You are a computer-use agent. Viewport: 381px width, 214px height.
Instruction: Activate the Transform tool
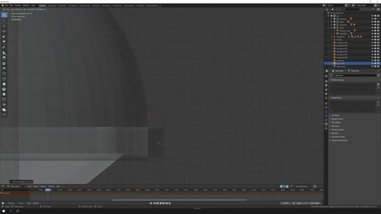pos(4,42)
